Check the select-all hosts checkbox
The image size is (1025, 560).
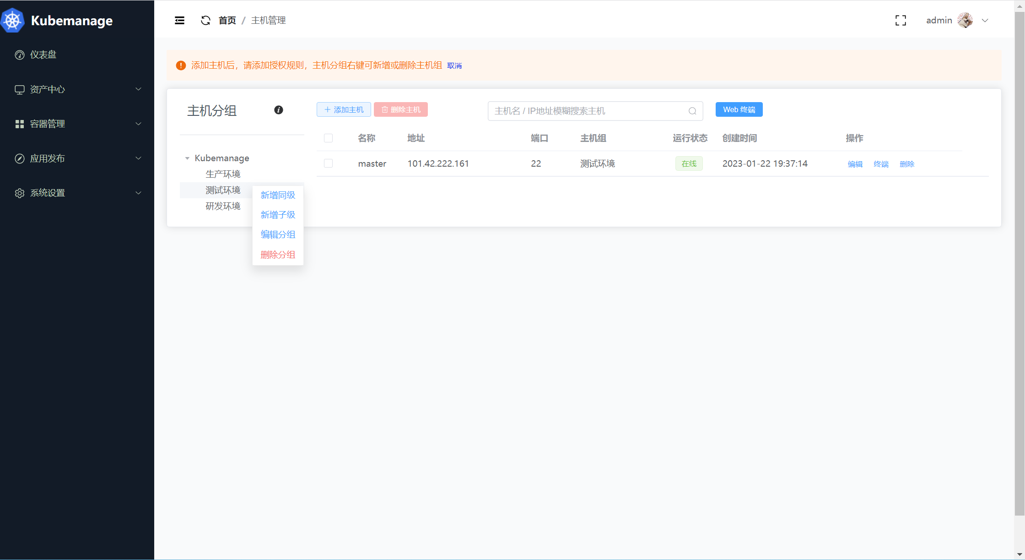[x=328, y=138]
